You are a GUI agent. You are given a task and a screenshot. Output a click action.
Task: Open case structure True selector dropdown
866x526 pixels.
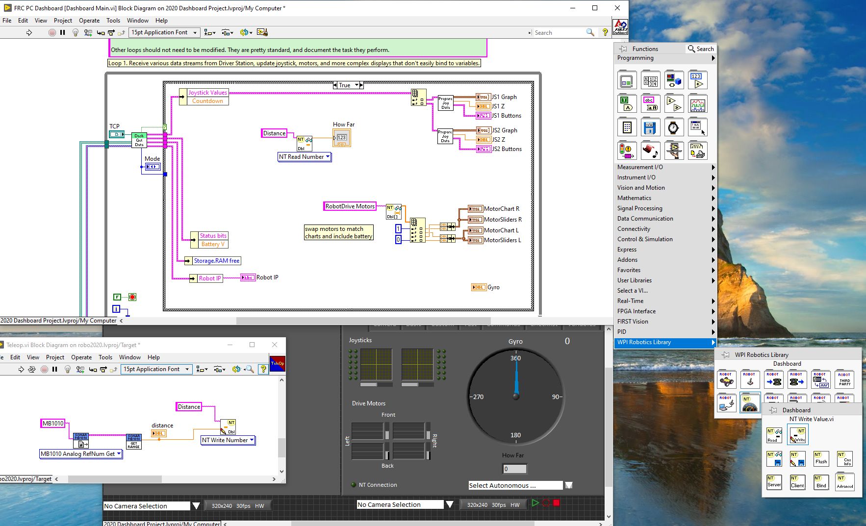click(x=357, y=85)
